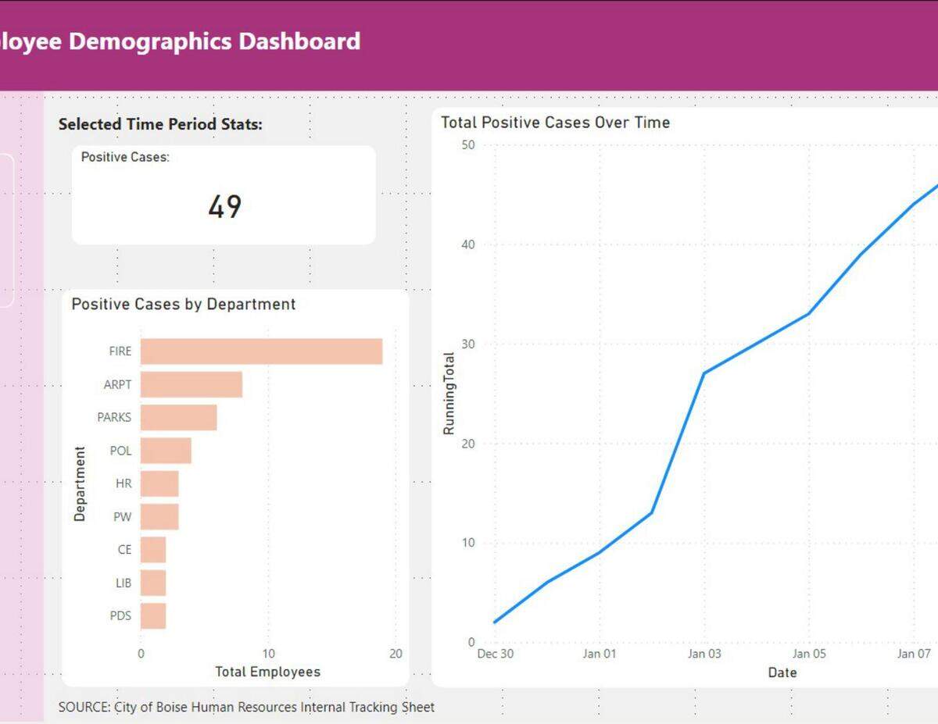
Task: Click the Positive Cases by Department title
Action: click(x=184, y=304)
